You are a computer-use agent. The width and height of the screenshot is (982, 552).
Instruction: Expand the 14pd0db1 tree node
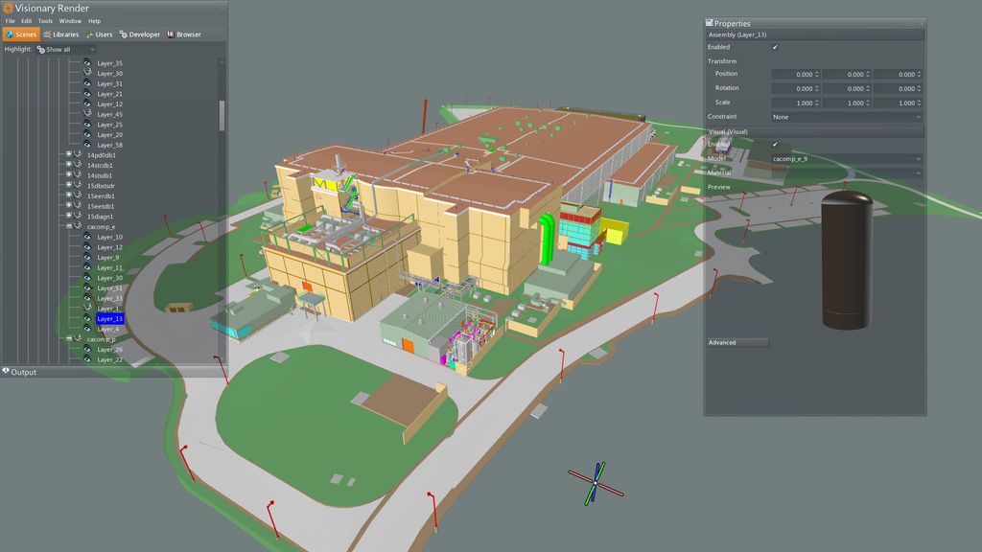click(x=69, y=154)
